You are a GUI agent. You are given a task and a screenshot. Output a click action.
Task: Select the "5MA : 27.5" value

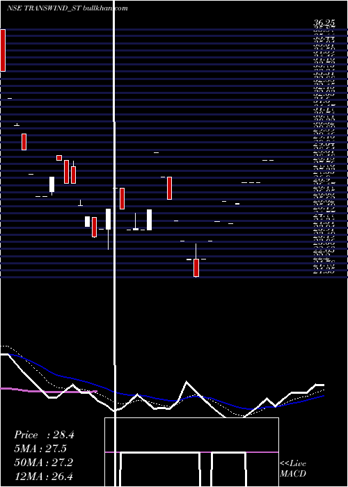point(40,449)
